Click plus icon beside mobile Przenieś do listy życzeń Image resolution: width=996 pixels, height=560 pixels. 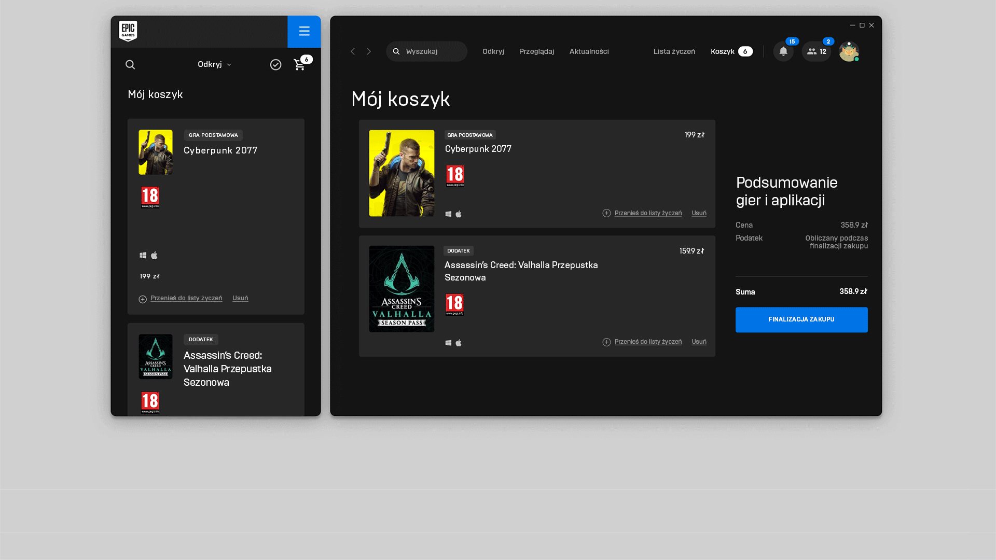pyautogui.click(x=143, y=299)
